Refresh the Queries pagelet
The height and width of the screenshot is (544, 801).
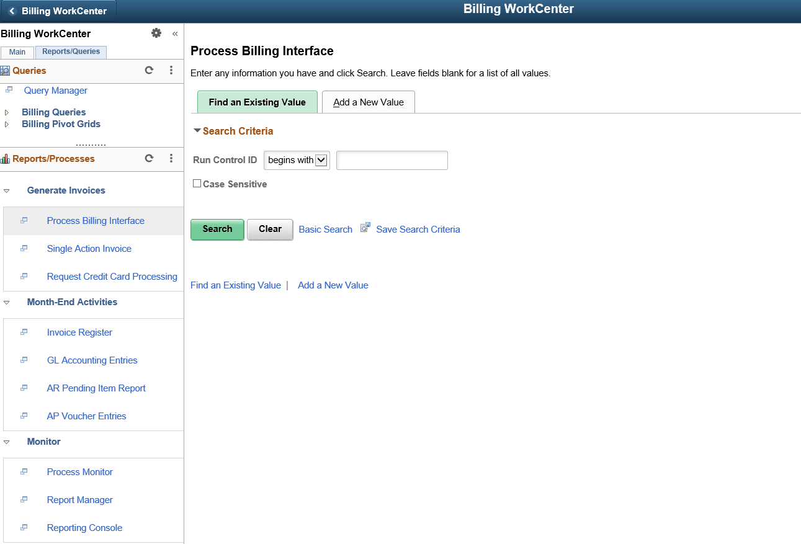click(x=149, y=70)
